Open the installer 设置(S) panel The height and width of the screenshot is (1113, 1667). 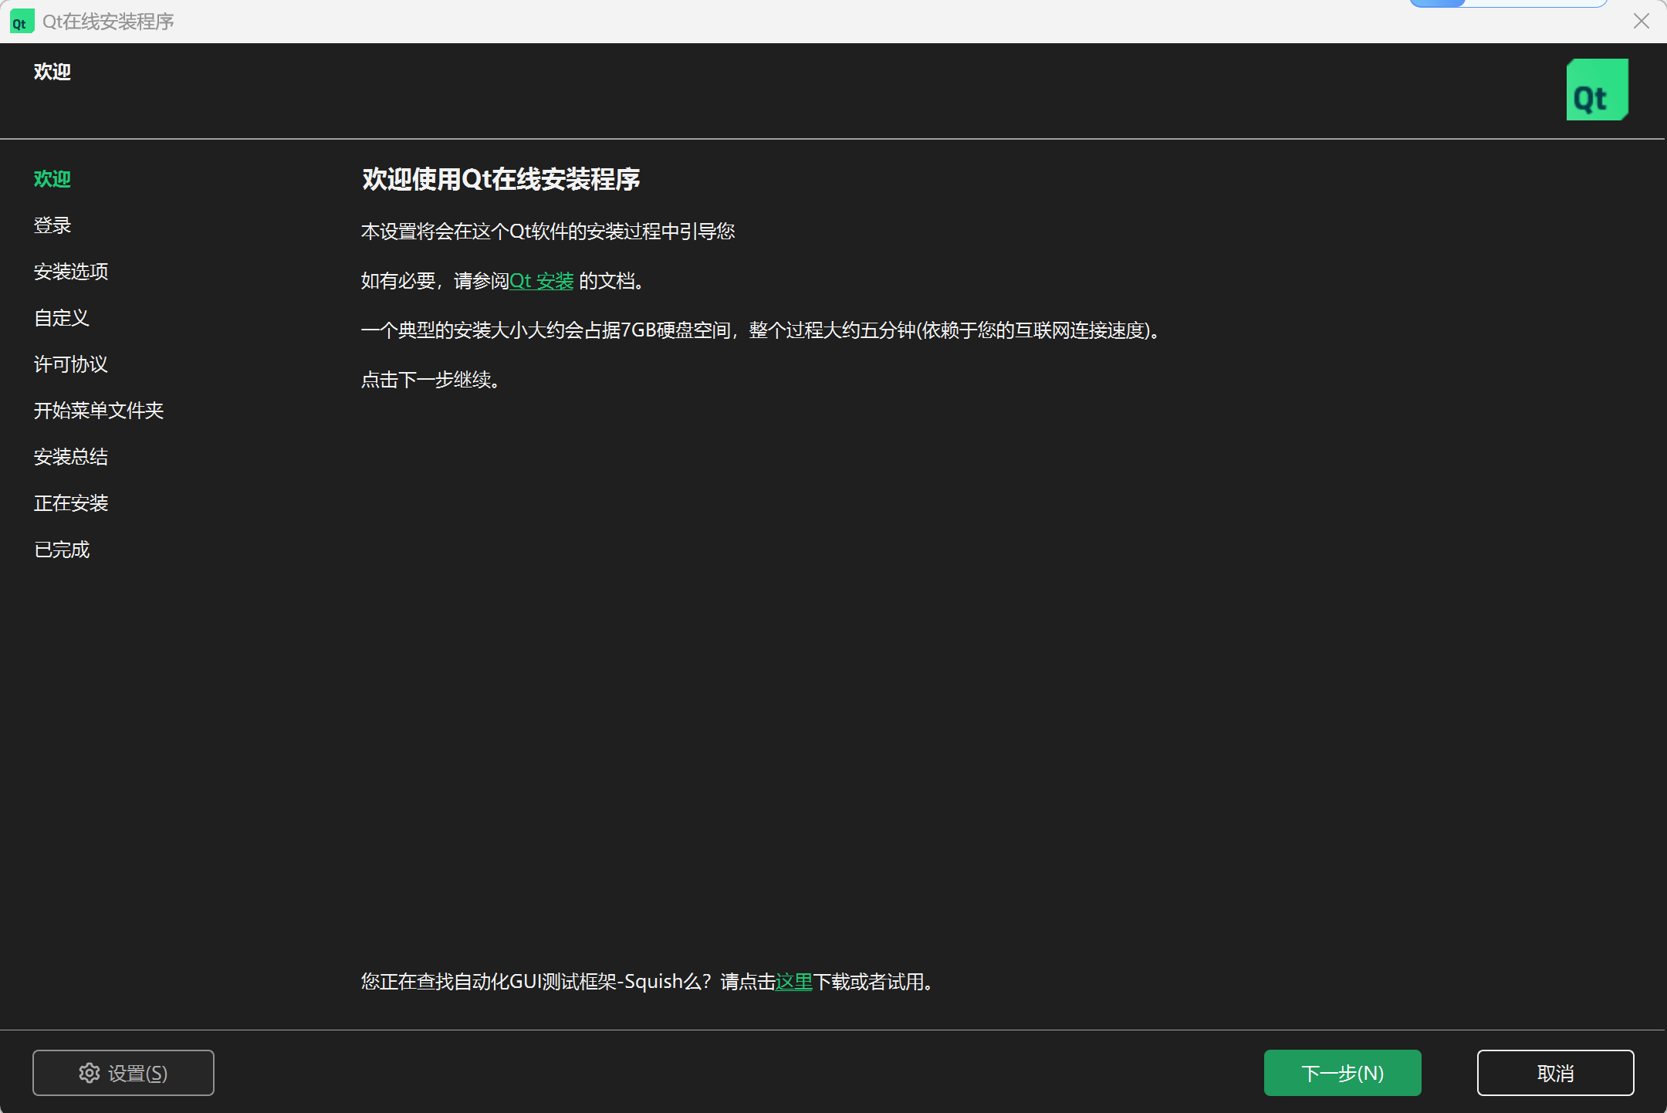(x=123, y=1073)
